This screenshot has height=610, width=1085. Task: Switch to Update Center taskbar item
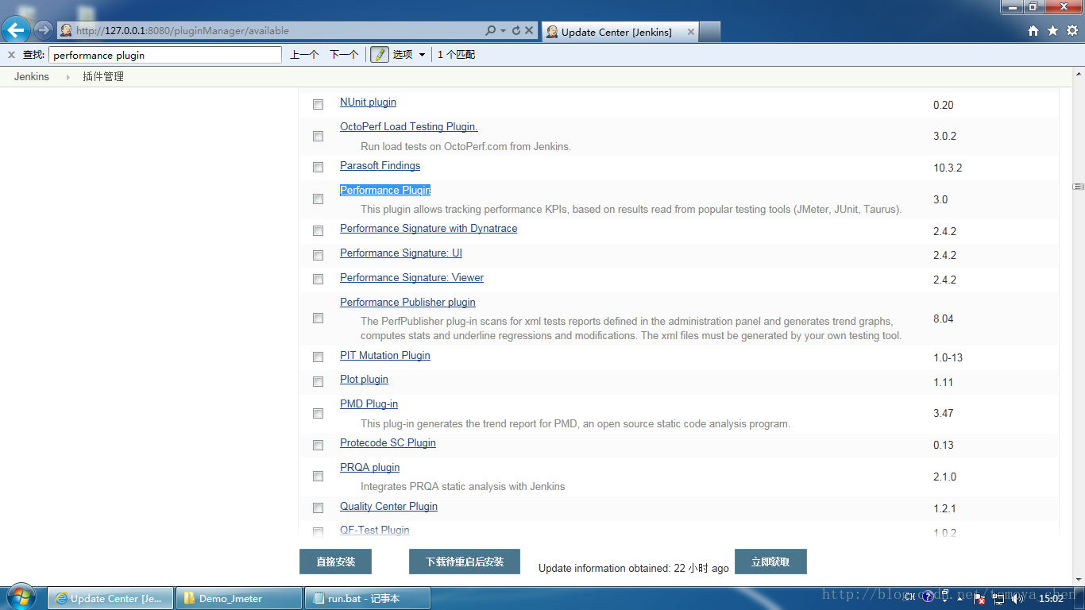tap(110, 598)
